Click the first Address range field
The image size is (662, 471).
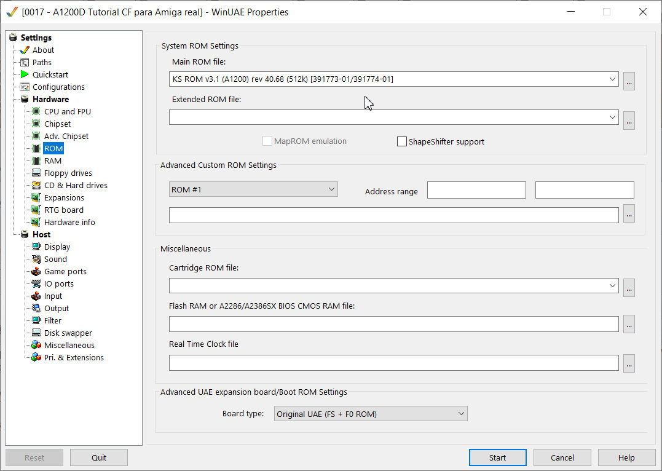coord(476,189)
